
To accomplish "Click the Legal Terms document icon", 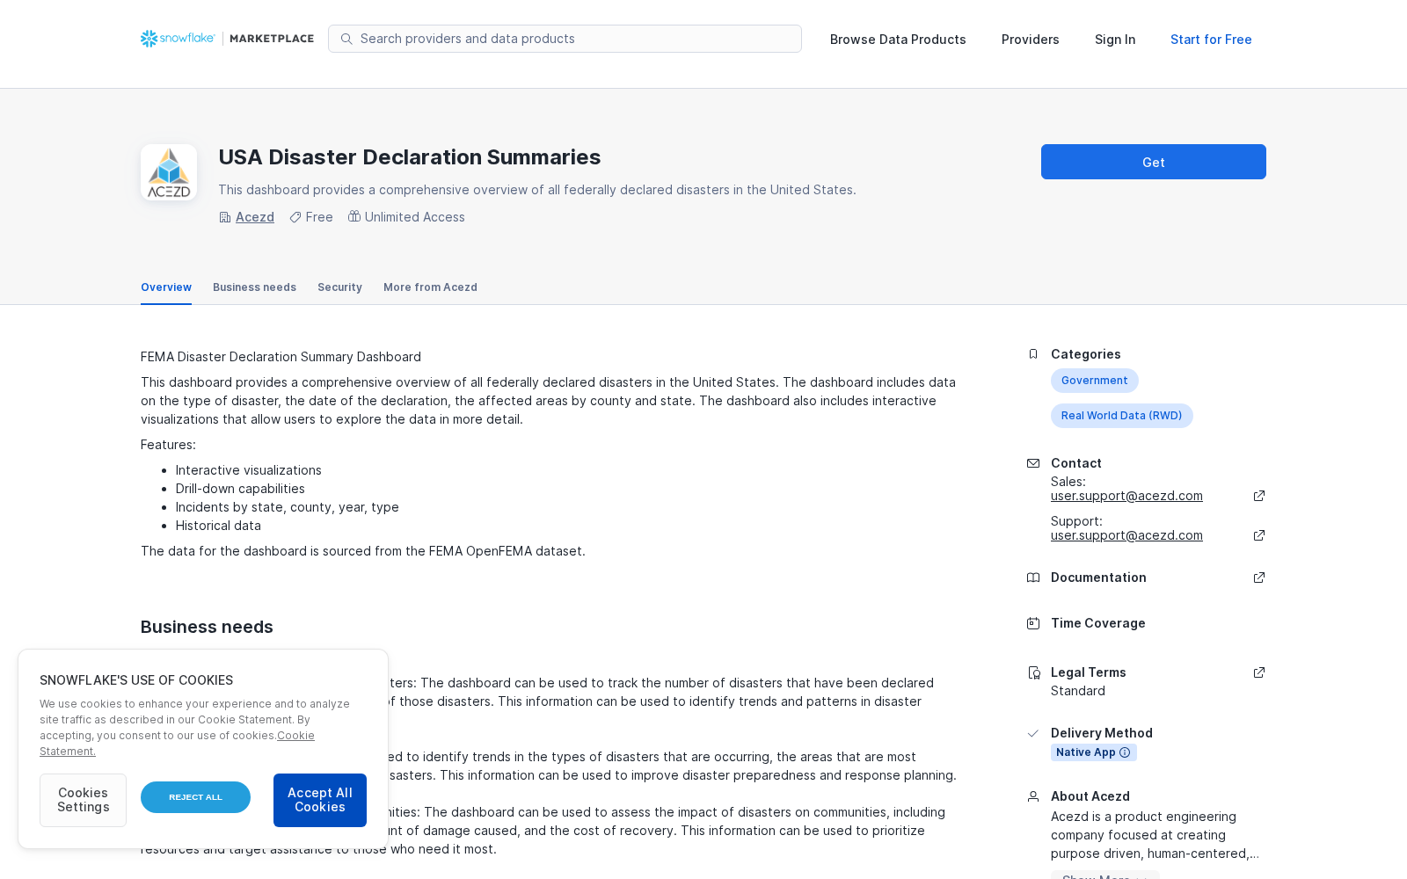I will coord(1034,672).
